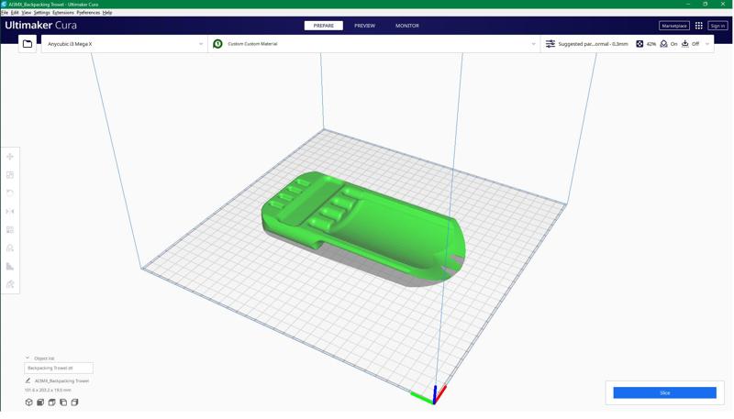The height and width of the screenshot is (419, 734).
Task: Click the infill density icon
Action: click(x=639, y=43)
